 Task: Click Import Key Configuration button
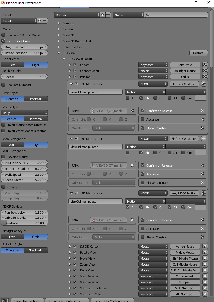[67, 300]
